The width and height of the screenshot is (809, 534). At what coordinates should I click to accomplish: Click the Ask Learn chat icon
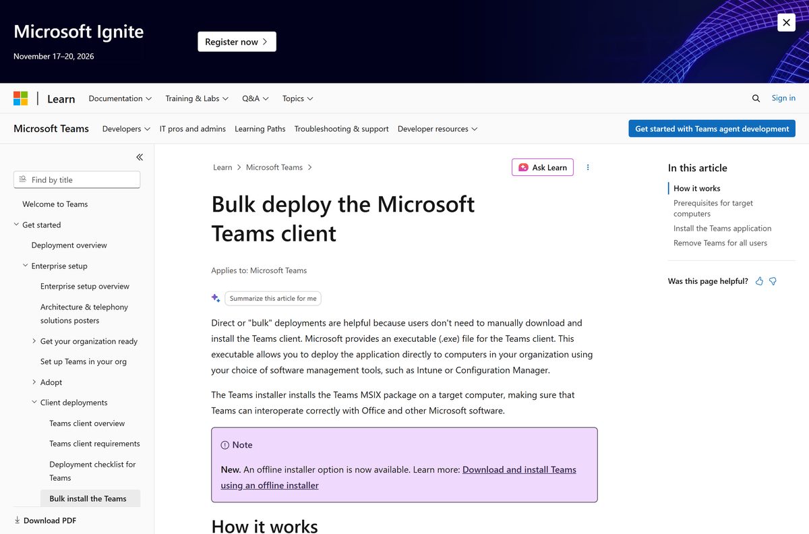[523, 167]
